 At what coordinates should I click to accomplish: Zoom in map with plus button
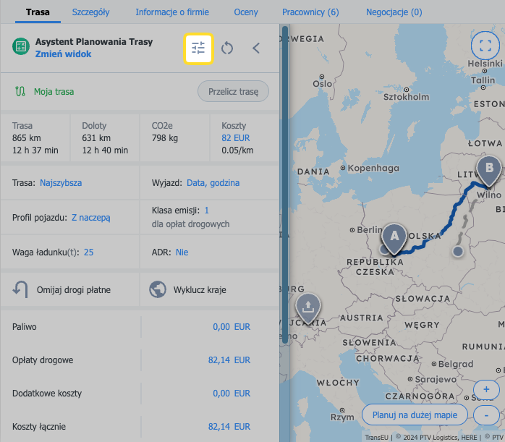(x=485, y=390)
